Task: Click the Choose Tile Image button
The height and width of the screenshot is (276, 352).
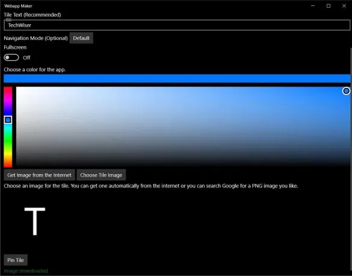Action: point(101,175)
